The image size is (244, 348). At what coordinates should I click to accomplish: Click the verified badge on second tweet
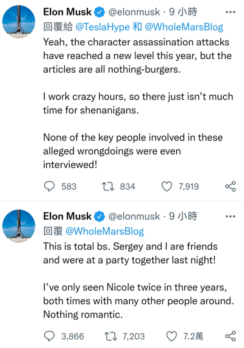click(x=99, y=217)
